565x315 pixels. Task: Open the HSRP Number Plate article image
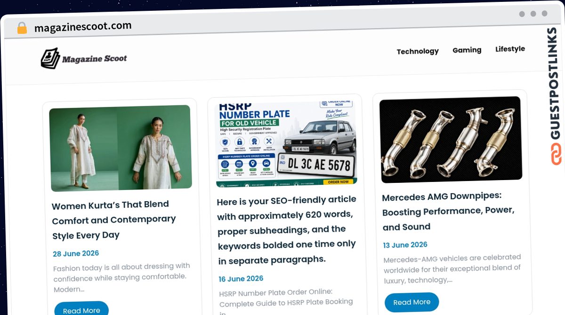(286, 144)
